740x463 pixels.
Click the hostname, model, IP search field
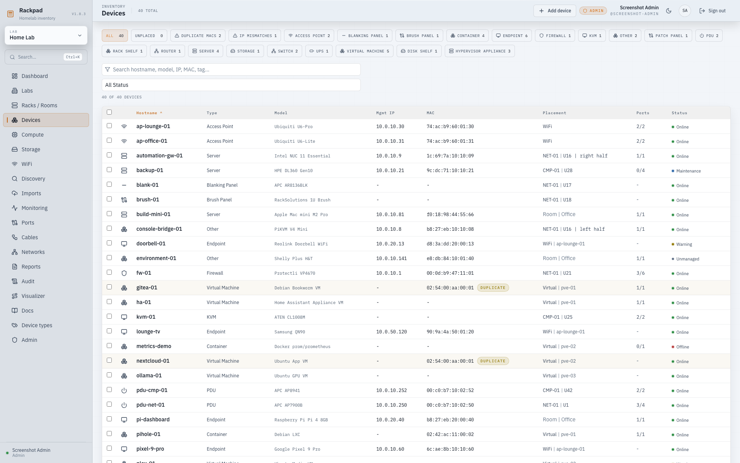tap(231, 69)
